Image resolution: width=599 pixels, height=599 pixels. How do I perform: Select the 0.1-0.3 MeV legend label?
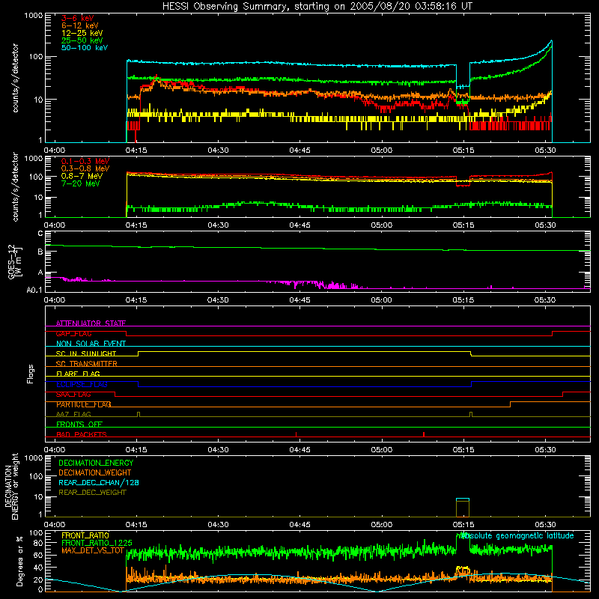pos(85,161)
